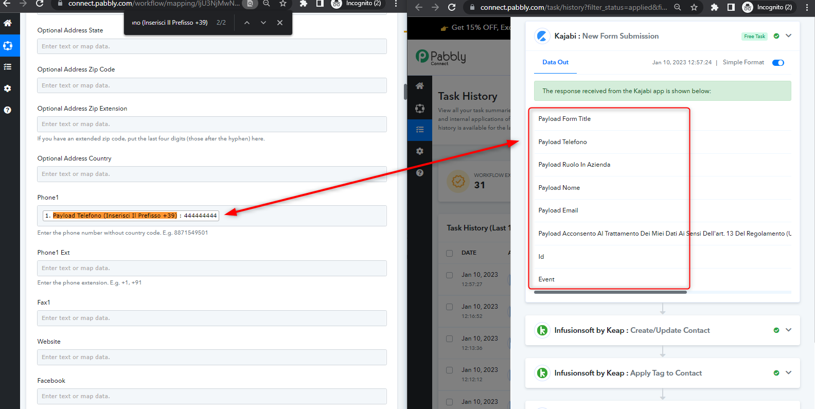Go to next find-in-page match
Viewport: 815px width, 409px height.
(x=263, y=23)
